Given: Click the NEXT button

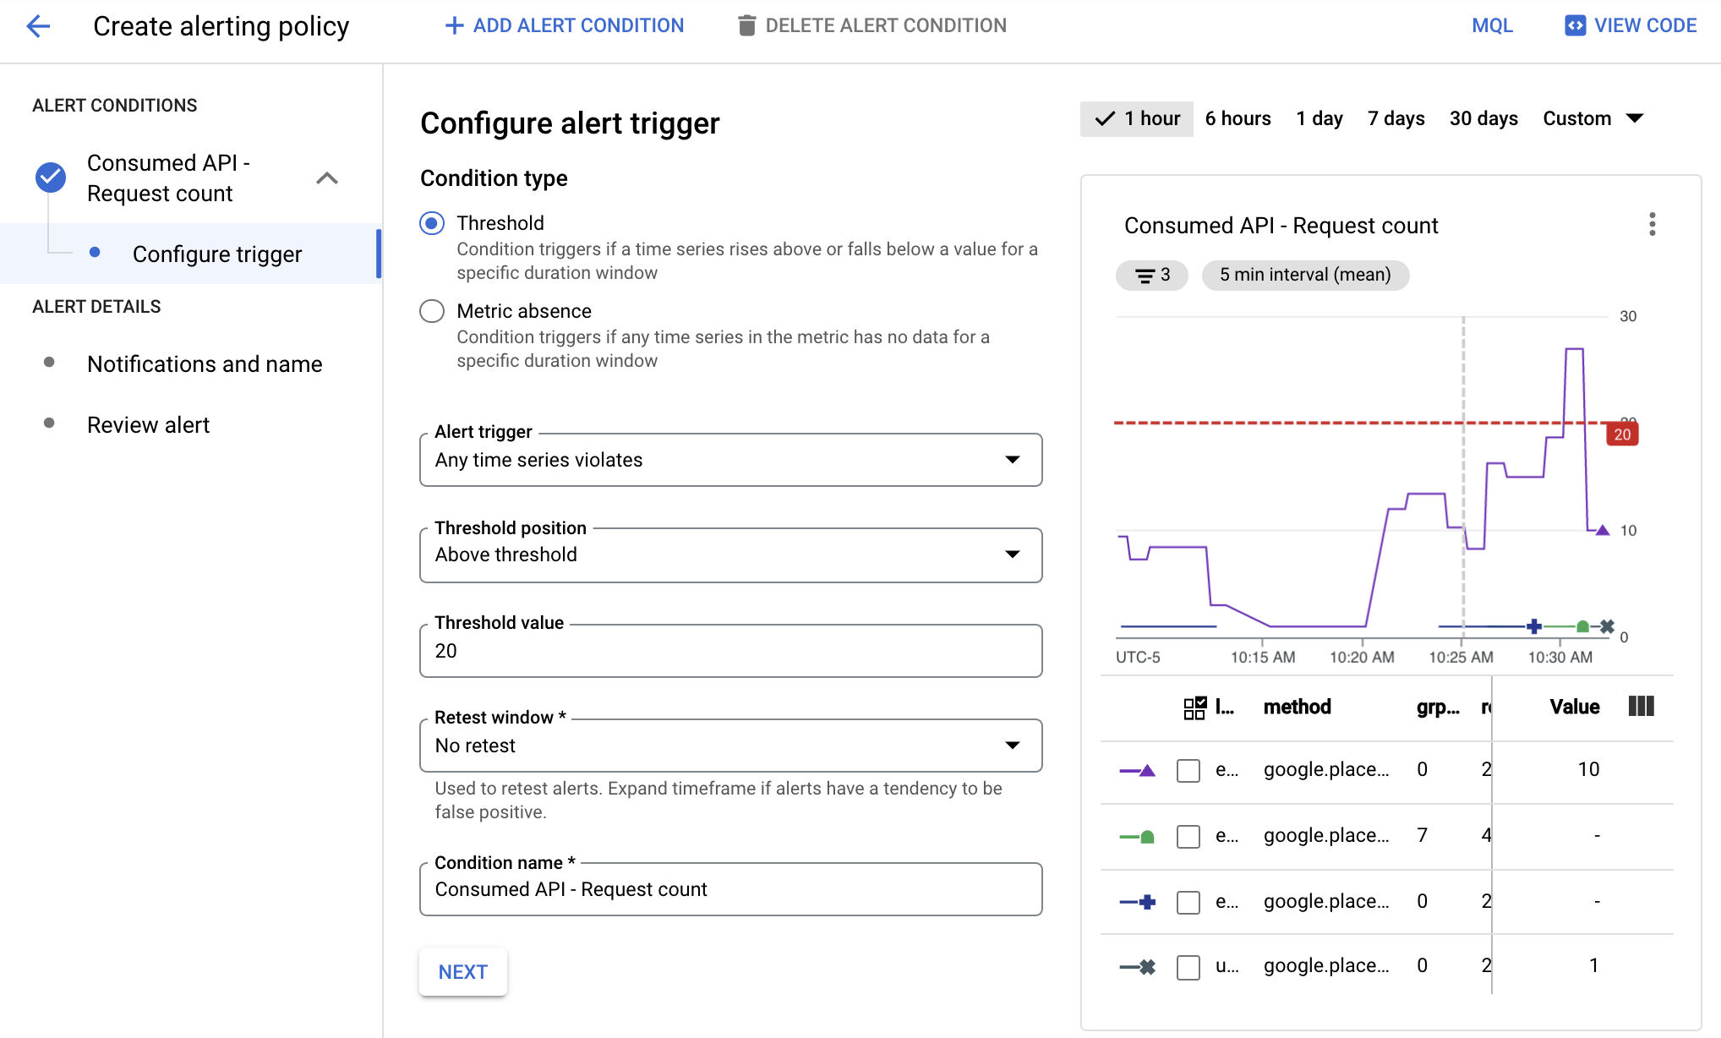Looking at the screenshot, I should (462, 971).
